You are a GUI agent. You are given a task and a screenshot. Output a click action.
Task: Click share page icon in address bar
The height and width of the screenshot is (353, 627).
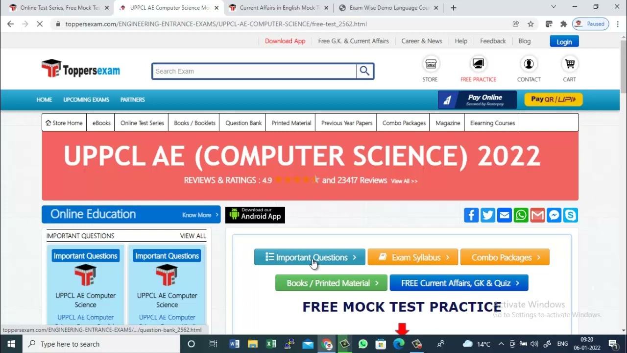[x=516, y=24]
